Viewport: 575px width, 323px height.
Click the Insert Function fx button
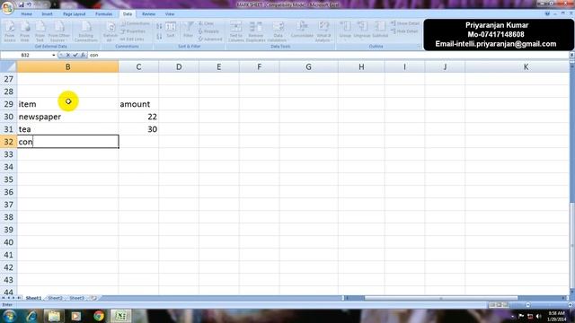[83, 55]
